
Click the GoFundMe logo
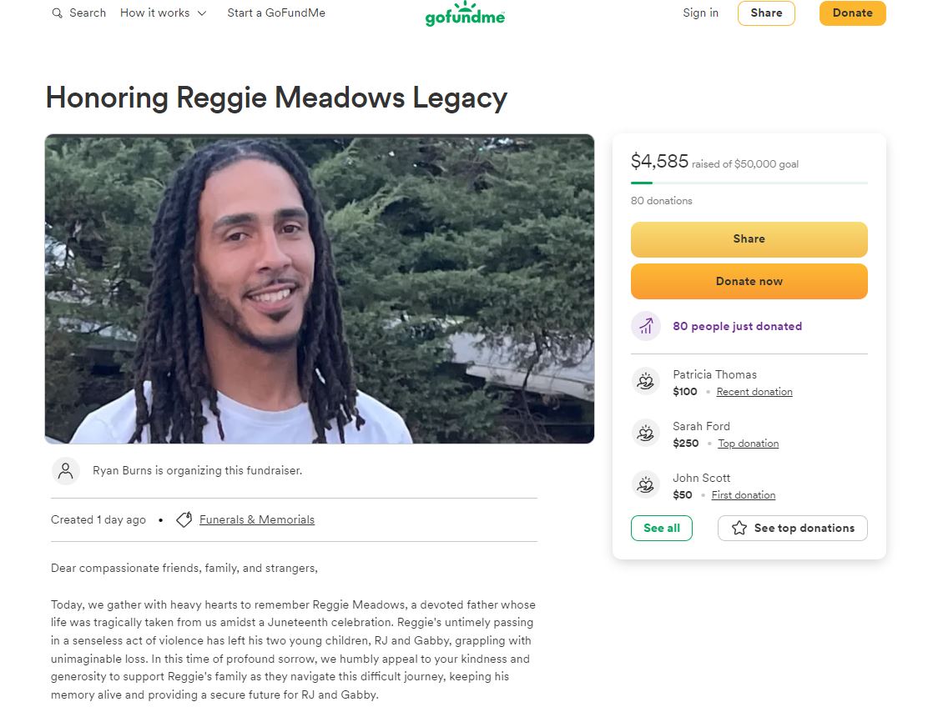click(465, 13)
